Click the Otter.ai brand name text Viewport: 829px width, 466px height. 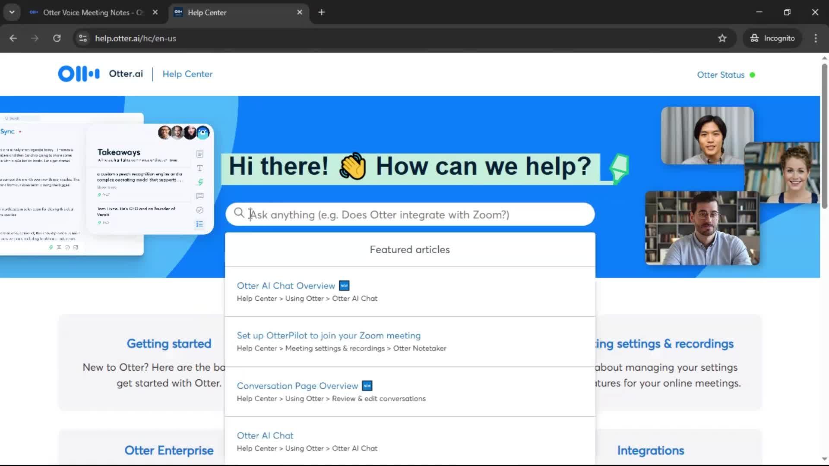pos(126,74)
